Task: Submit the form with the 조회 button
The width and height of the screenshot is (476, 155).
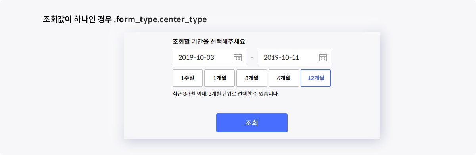Action: (x=251, y=123)
